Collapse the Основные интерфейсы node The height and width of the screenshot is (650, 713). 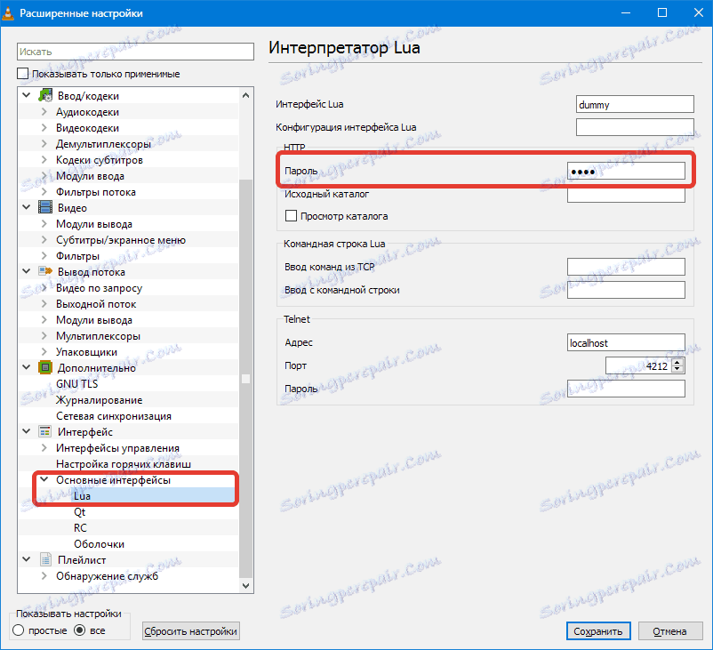(x=44, y=479)
